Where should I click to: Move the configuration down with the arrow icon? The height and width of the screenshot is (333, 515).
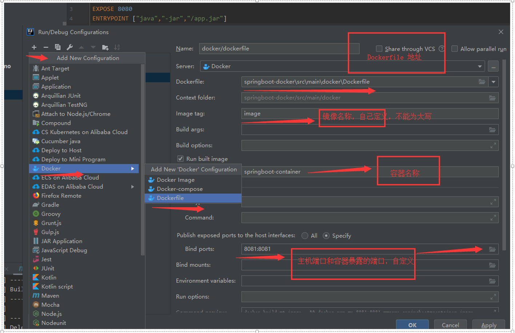pyautogui.click(x=93, y=47)
